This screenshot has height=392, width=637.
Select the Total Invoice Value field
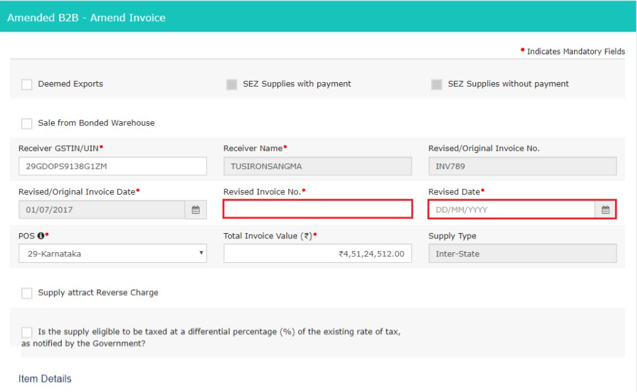317,253
